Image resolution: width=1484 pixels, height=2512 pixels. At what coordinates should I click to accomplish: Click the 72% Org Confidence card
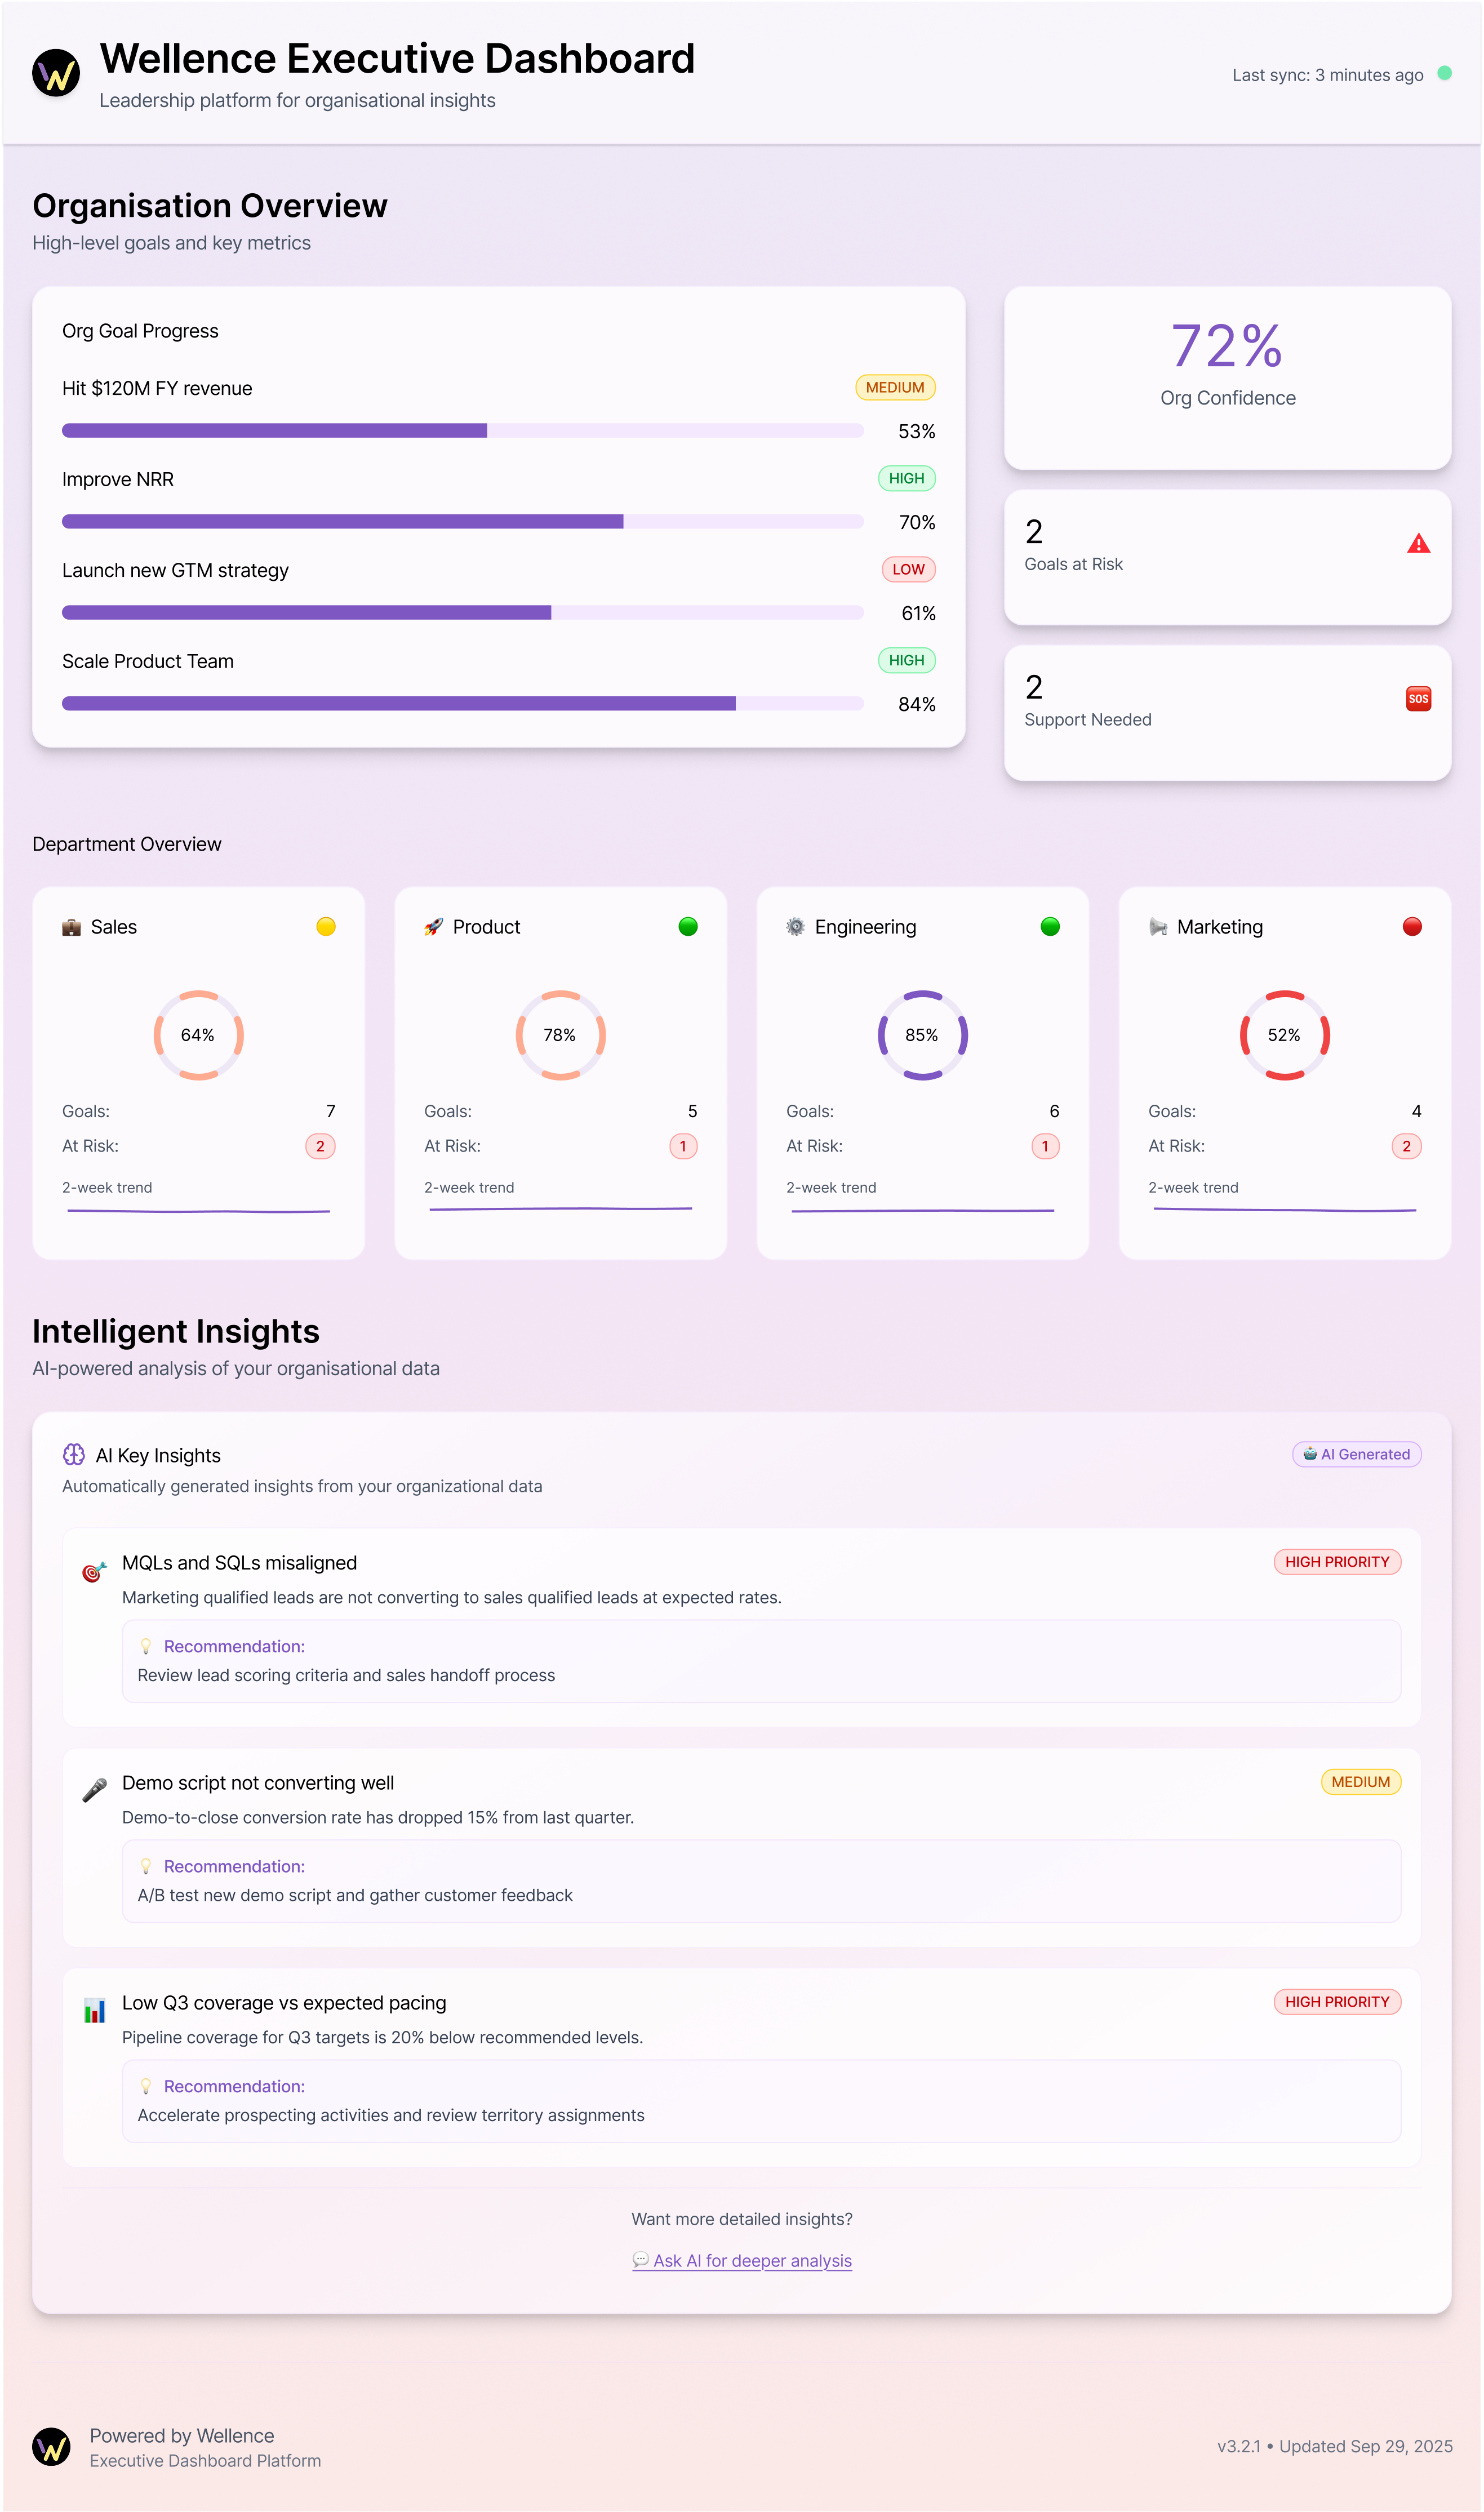[x=1227, y=378]
